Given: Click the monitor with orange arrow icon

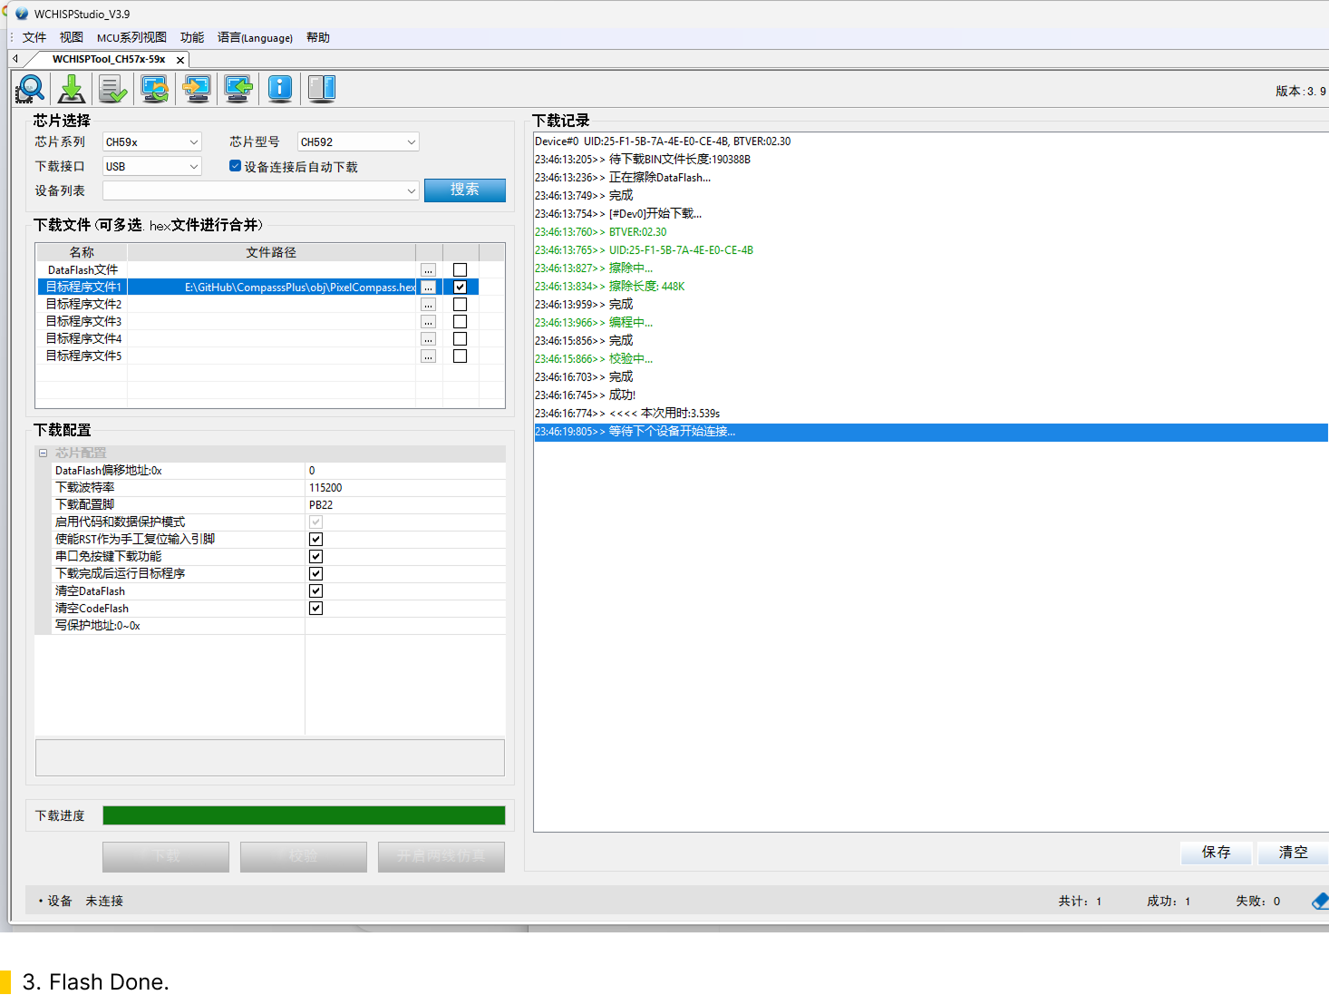Looking at the screenshot, I should pos(197,89).
